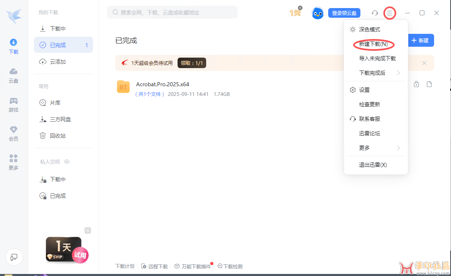Screen dimensions: 451x276
Task: Open the (共1个文件) link
Action: pyautogui.click(x=149, y=94)
